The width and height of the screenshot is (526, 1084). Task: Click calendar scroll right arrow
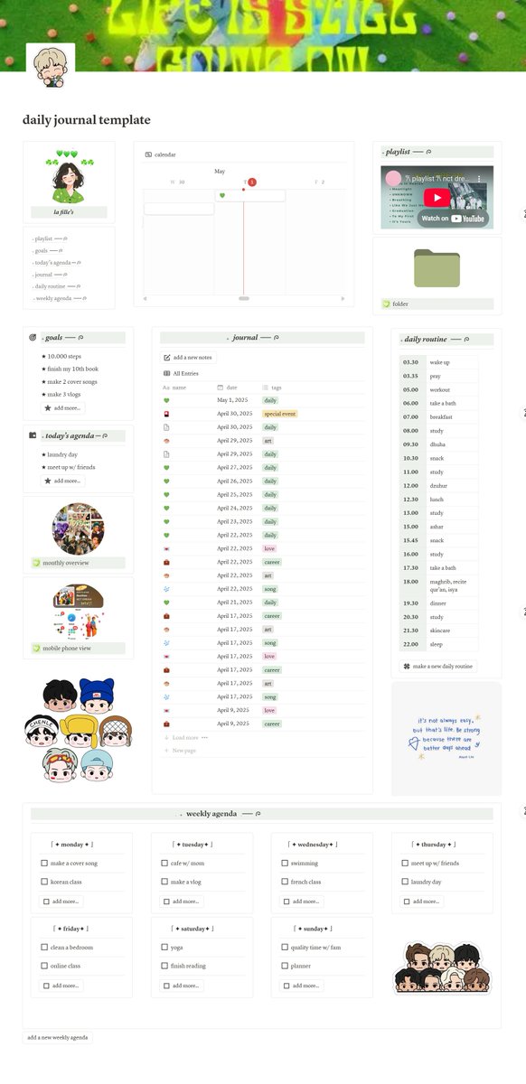(342, 297)
